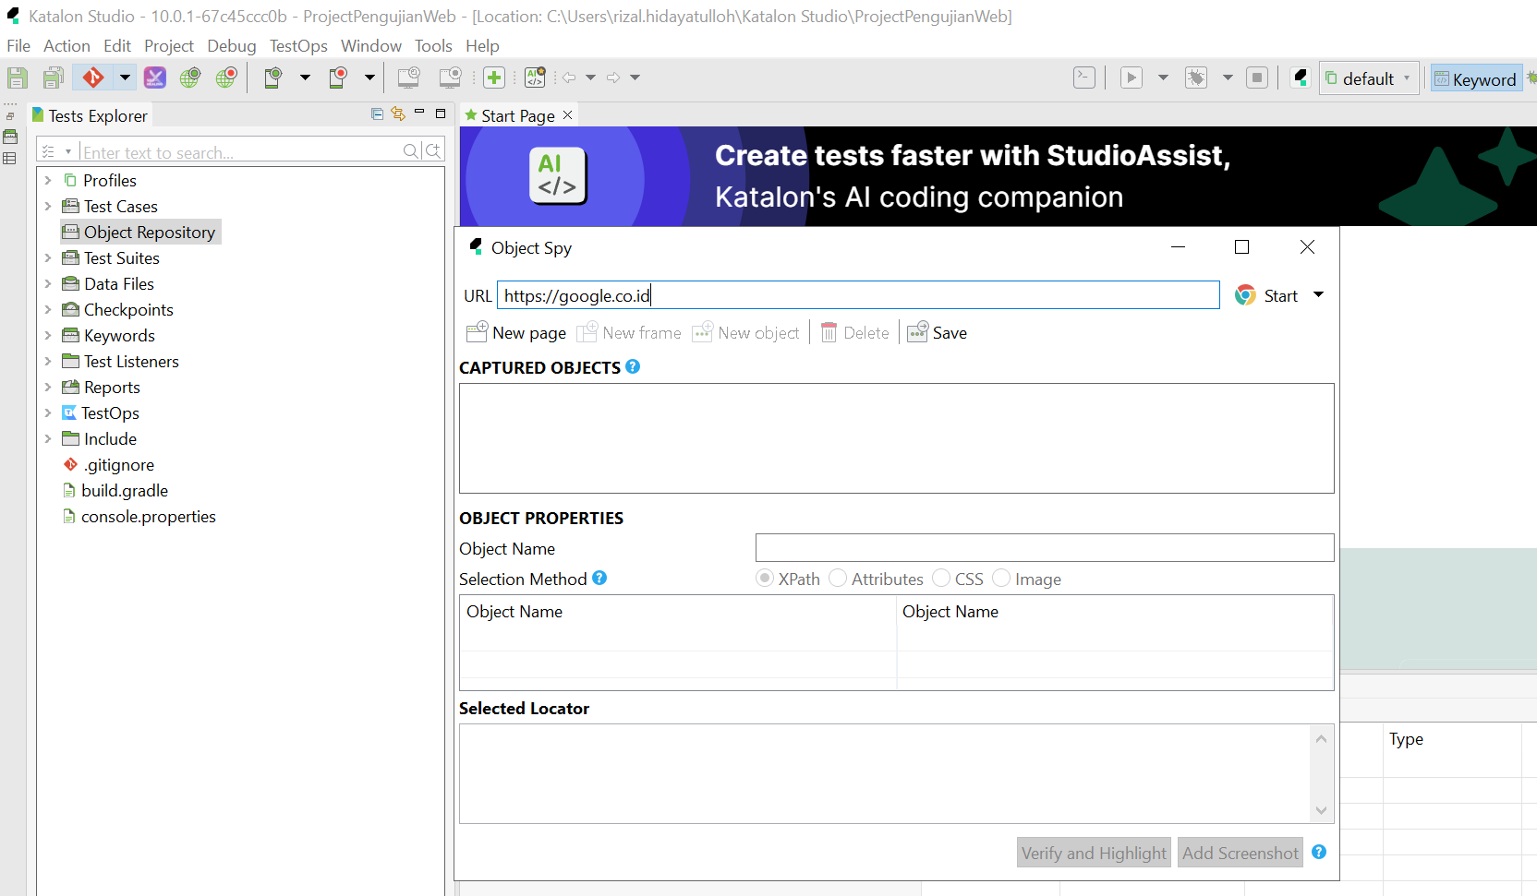Open the Action menu
This screenshot has width=1537, height=896.
pyautogui.click(x=67, y=46)
